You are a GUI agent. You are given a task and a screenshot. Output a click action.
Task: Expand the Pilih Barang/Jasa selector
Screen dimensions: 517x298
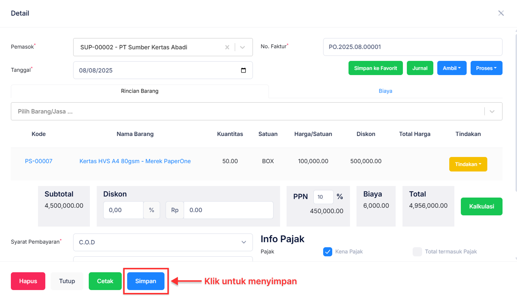click(492, 111)
